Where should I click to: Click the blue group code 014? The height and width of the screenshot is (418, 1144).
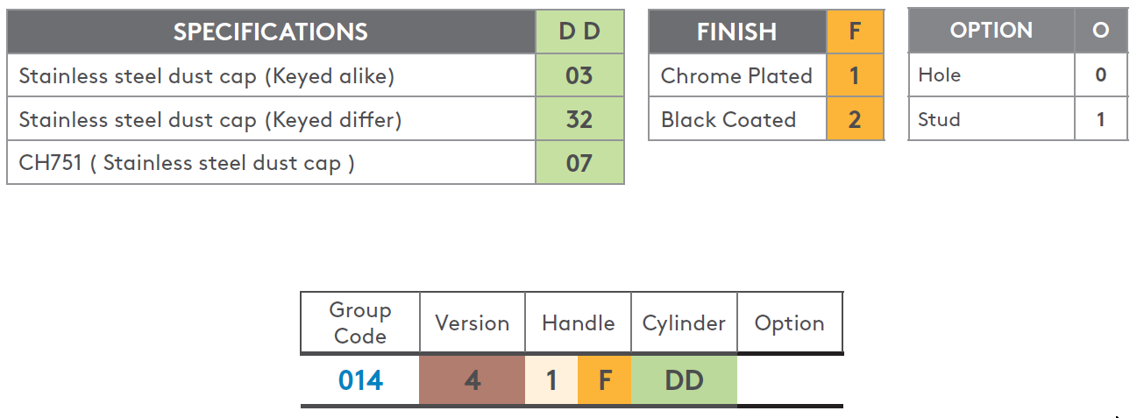[360, 380]
